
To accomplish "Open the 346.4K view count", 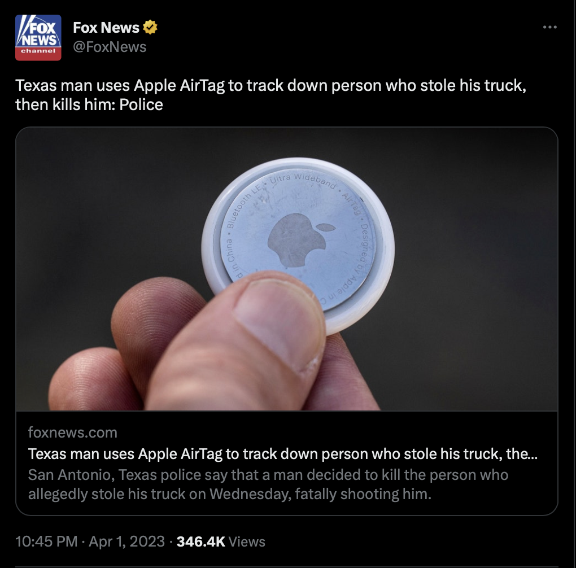I will tap(200, 541).
